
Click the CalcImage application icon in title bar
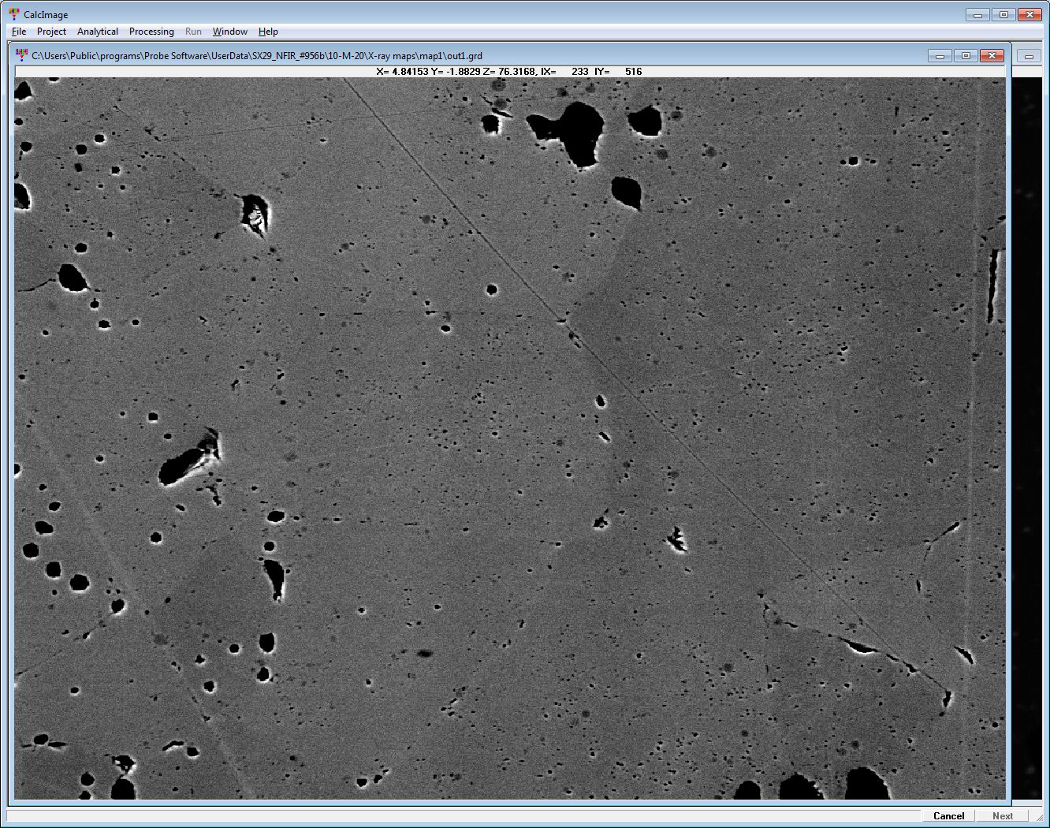[14, 14]
